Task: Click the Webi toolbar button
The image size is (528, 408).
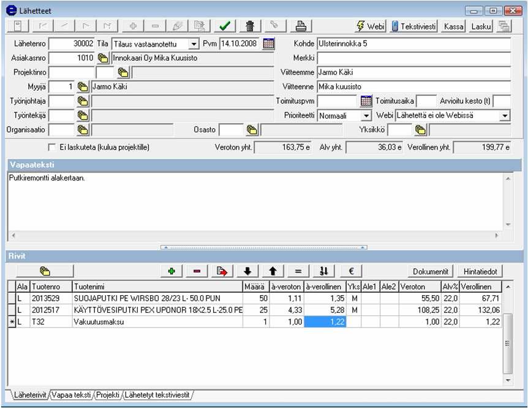Action: coord(370,26)
